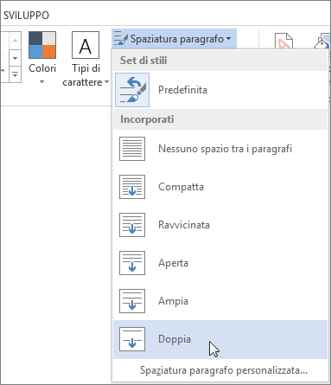The height and width of the screenshot is (385, 331).
Task: Click the Nessuno spazio tra i paragrafi icon
Action: pos(132,149)
